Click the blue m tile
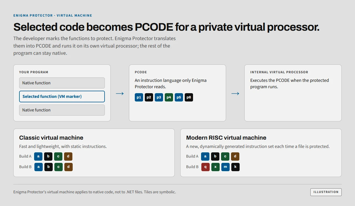The width and height of the screenshot is (355, 206). click(x=225, y=167)
